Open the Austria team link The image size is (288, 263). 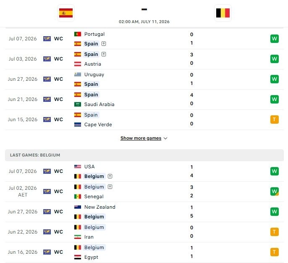(92, 64)
